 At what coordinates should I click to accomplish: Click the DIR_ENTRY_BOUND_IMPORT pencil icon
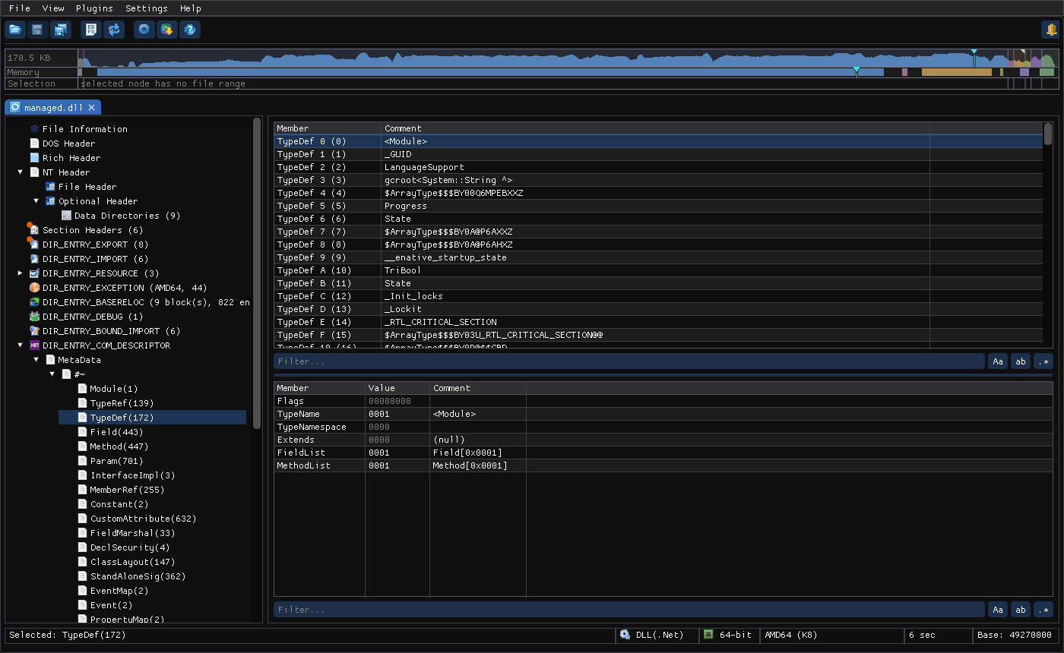[x=34, y=331]
